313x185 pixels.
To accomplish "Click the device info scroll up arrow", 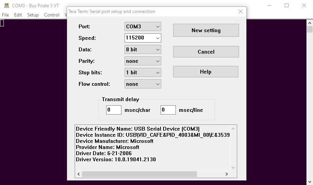I will (233, 129).
